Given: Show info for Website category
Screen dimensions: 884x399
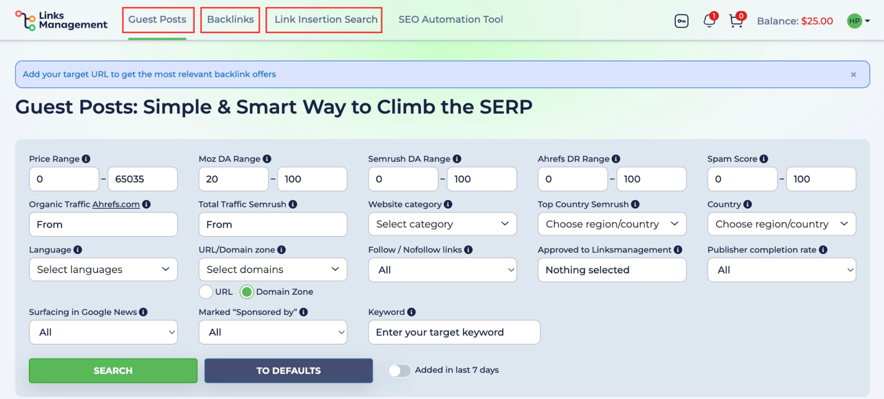Looking at the screenshot, I should coord(448,204).
